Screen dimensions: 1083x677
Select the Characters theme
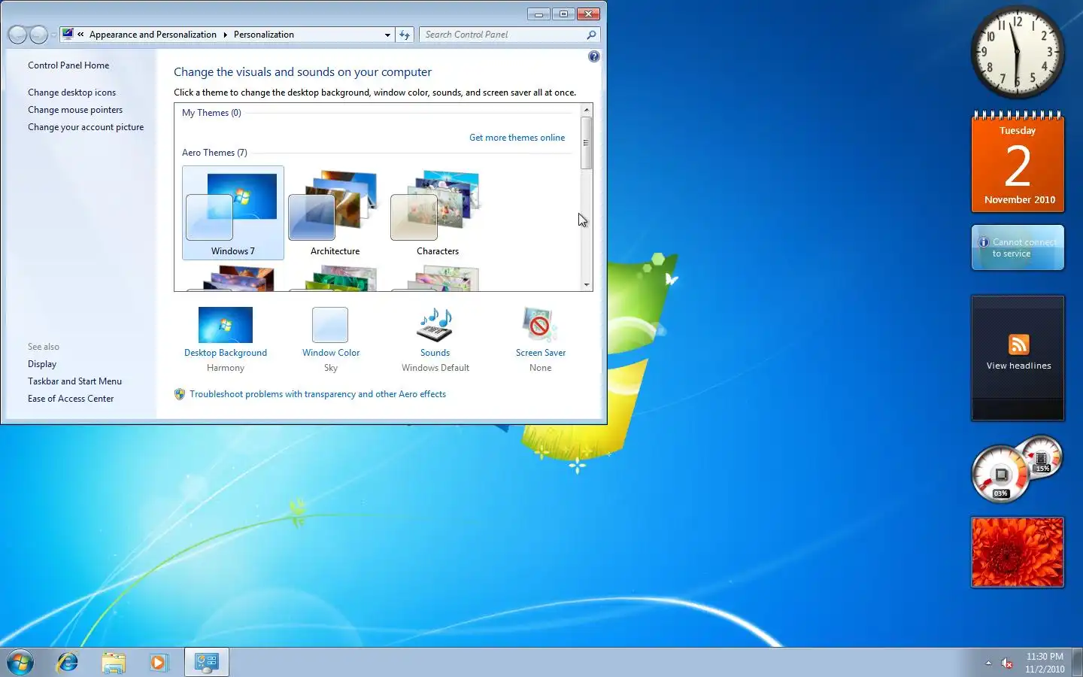437,213
